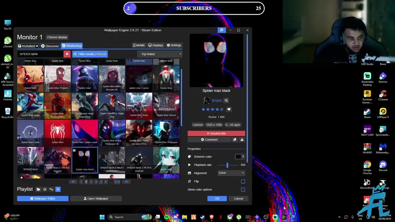This screenshot has height=222, width=395.
Task: Save the playlist with the floppy disk icon
Action: pos(45,189)
